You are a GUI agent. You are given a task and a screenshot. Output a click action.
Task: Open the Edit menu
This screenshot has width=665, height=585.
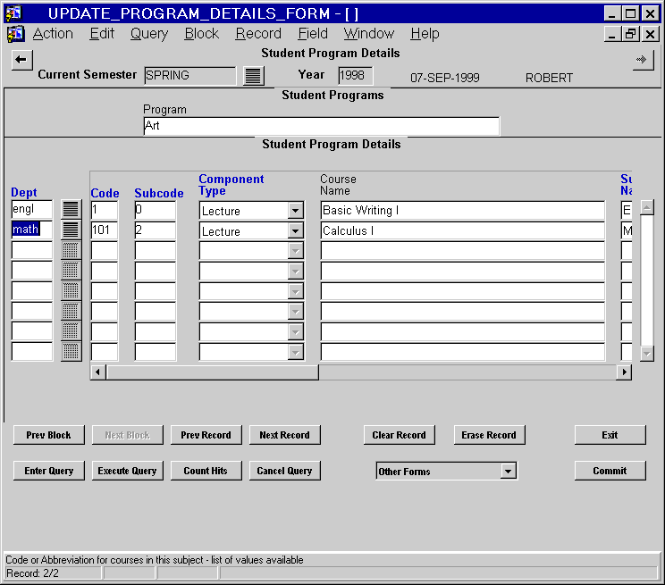tap(102, 33)
